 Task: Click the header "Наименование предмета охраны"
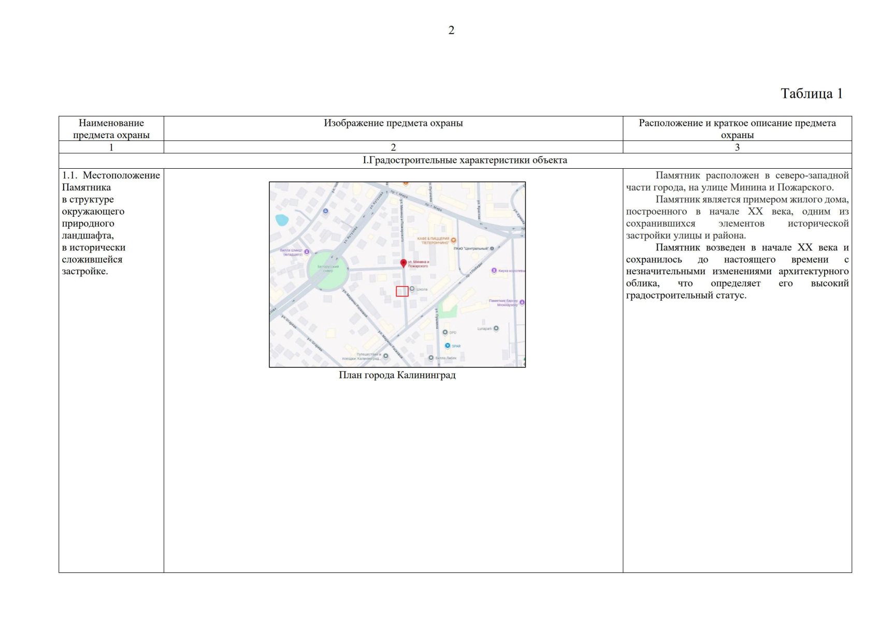pyautogui.click(x=111, y=129)
